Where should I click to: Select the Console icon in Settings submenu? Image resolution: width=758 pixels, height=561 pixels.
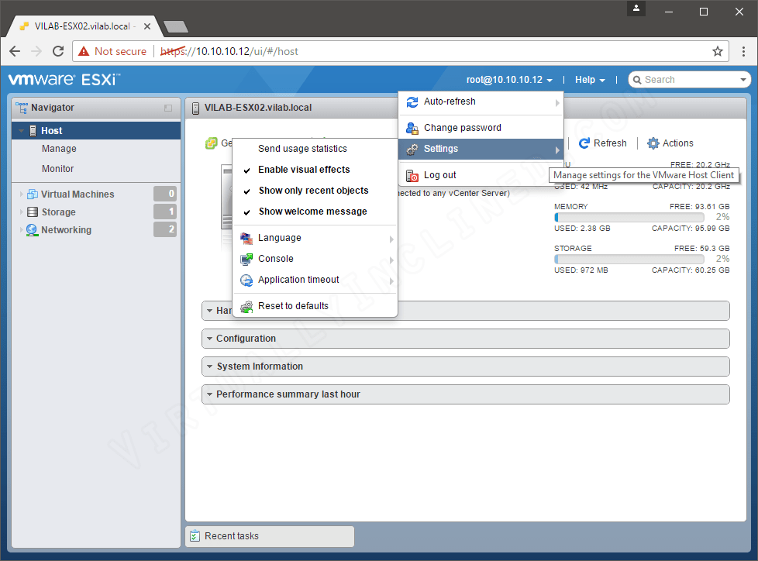[x=246, y=259]
